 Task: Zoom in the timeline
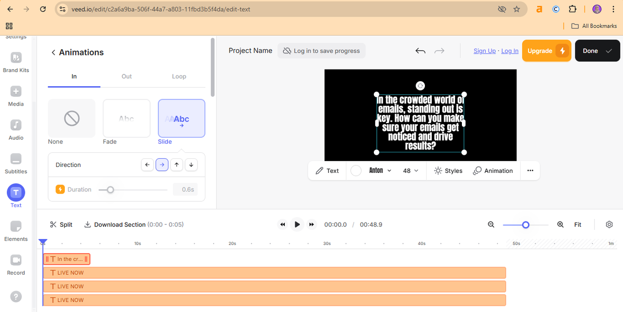pyautogui.click(x=561, y=224)
